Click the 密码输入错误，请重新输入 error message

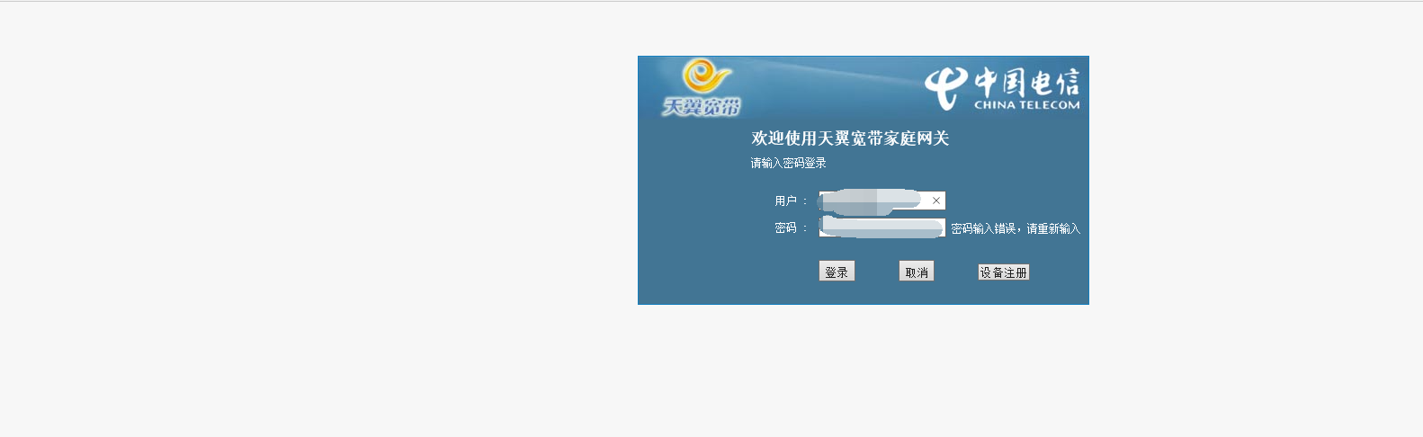[x=1016, y=228]
